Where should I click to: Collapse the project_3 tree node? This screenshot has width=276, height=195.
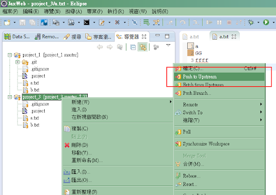pos(10,97)
